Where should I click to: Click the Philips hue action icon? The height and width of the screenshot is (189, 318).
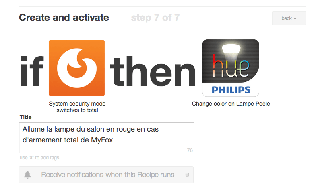[x=231, y=68]
